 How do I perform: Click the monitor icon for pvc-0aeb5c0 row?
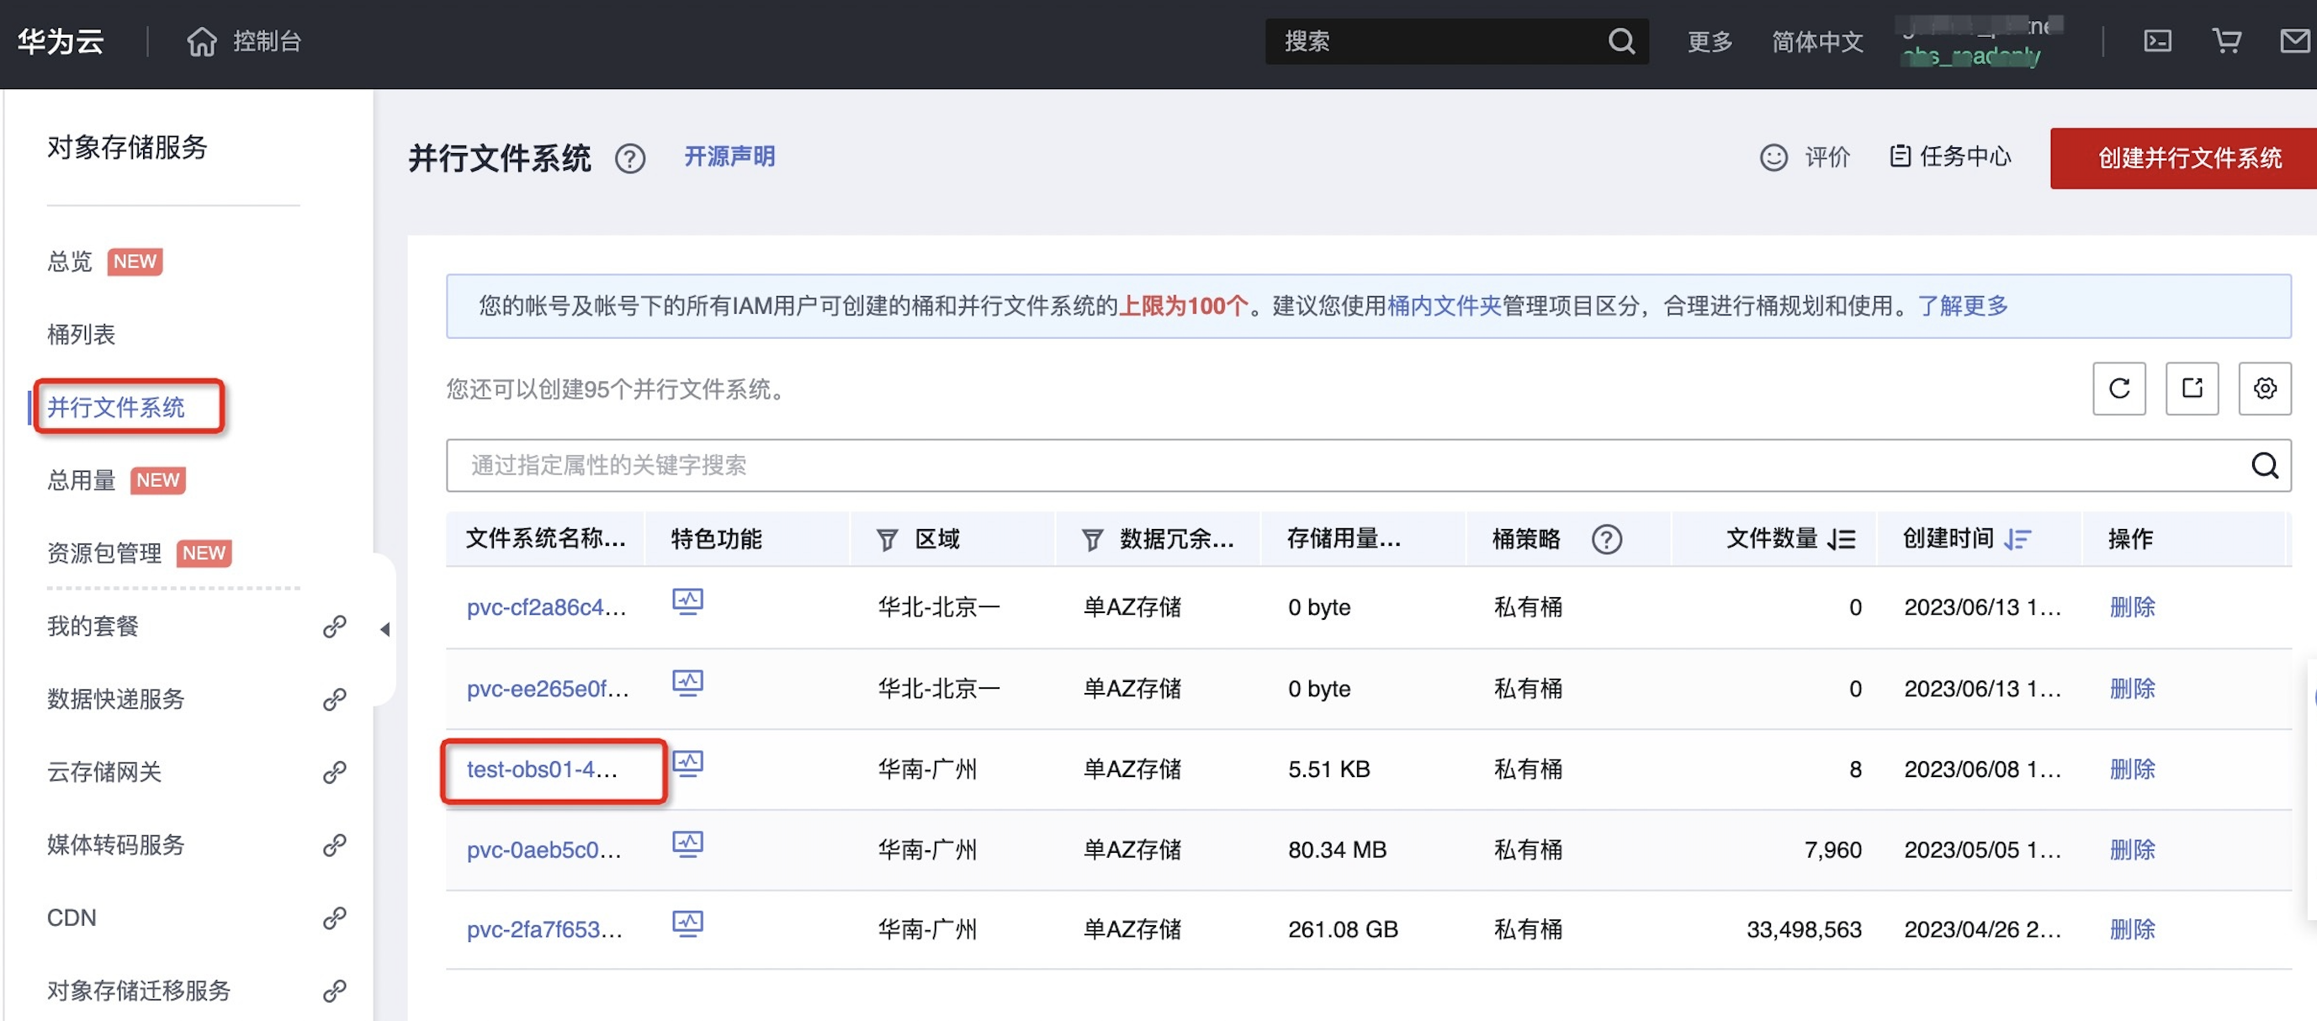tap(688, 844)
